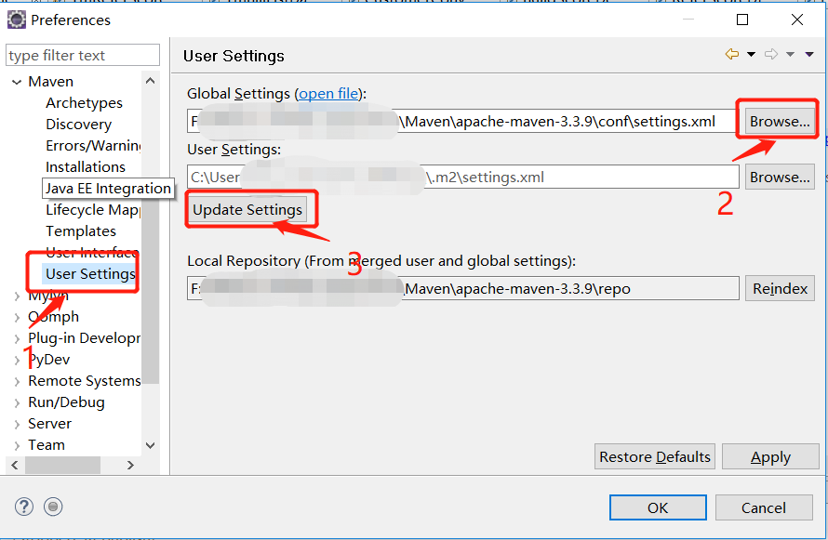Click tree scrollbar up arrow
The height and width of the screenshot is (540, 828).
click(x=150, y=81)
